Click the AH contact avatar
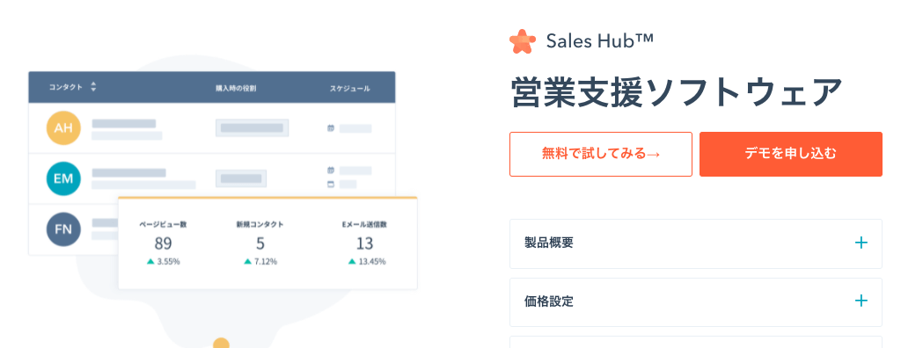Viewport: 901px width, 348px height. point(63,128)
